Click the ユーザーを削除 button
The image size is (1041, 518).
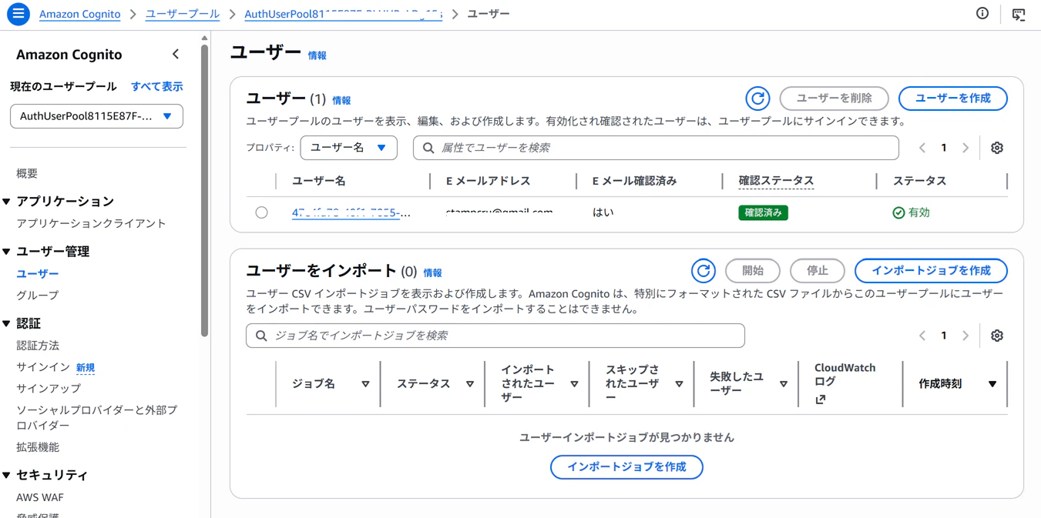coord(834,99)
